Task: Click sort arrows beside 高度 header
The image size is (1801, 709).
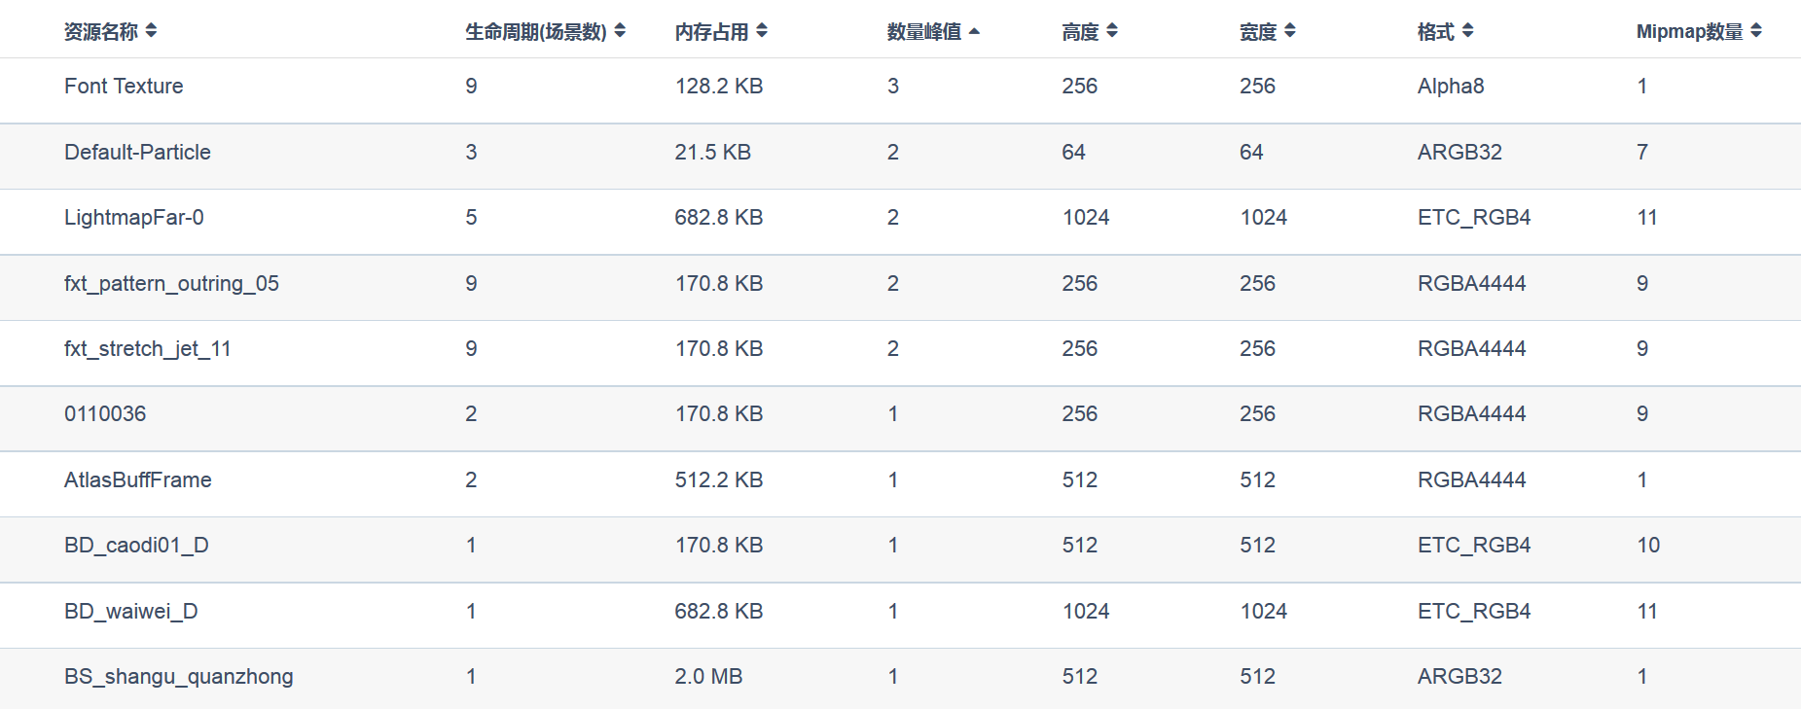Action: click(x=1112, y=31)
